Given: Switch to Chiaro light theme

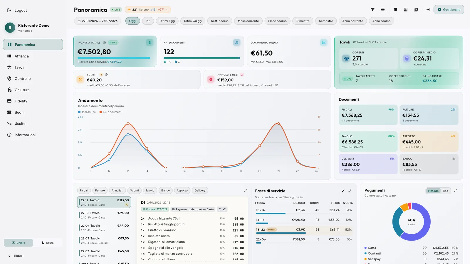Looking at the screenshot, I should pyautogui.click(x=19, y=243).
